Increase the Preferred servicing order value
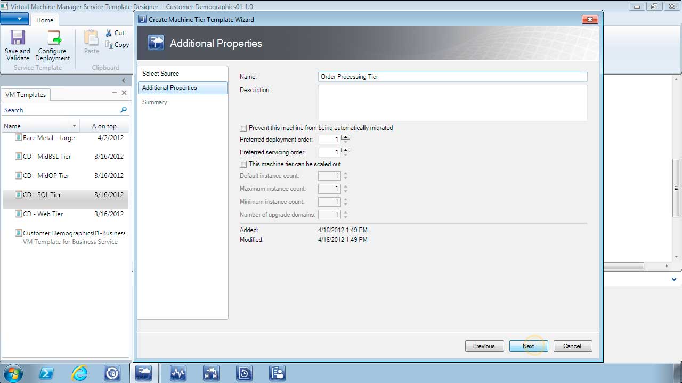 [x=346, y=150]
